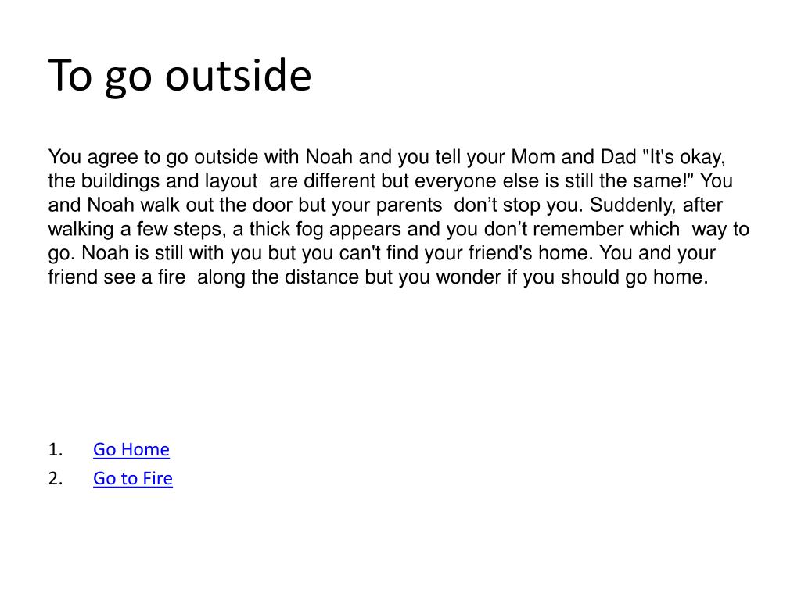The height and width of the screenshot is (600, 801).
Task: Click list number 2 beside Go to Fire
Action: (x=56, y=479)
